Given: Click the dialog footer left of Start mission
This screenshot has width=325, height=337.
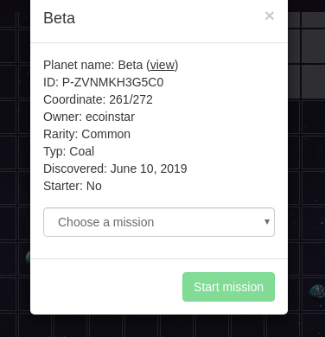Looking at the screenshot, I should point(106,287).
